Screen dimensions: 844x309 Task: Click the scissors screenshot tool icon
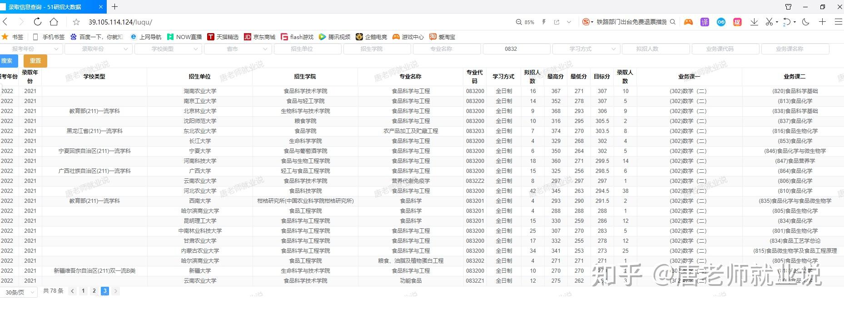coord(769,22)
